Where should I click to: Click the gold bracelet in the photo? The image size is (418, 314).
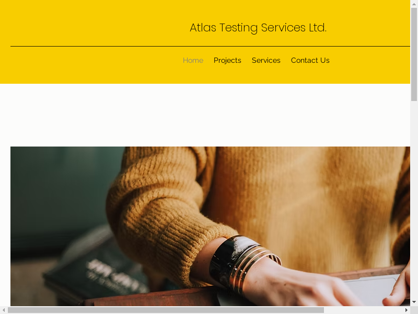click(244, 264)
